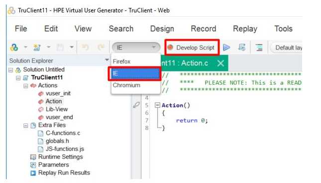Collapse the Extra Files node
The height and width of the screenshot is (183, 321).
(25, 125)
